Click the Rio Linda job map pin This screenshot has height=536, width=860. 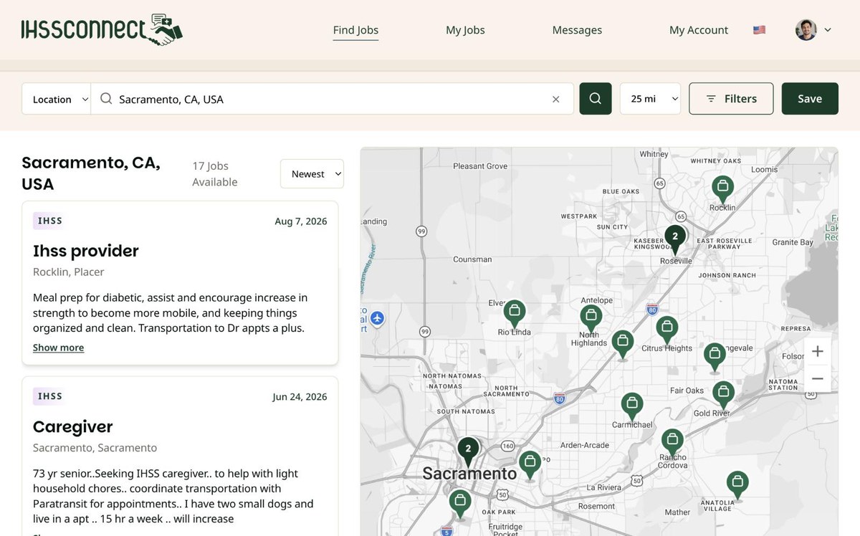514,313
